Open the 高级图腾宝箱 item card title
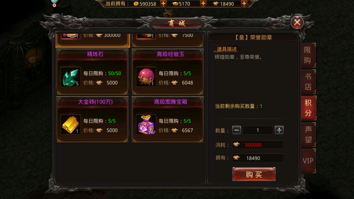The width and height of the screenshot is (354, 199). [171, 102]
